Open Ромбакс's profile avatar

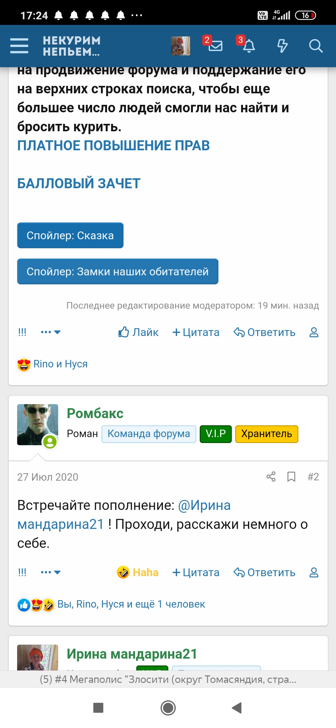[x=38, y=425]
